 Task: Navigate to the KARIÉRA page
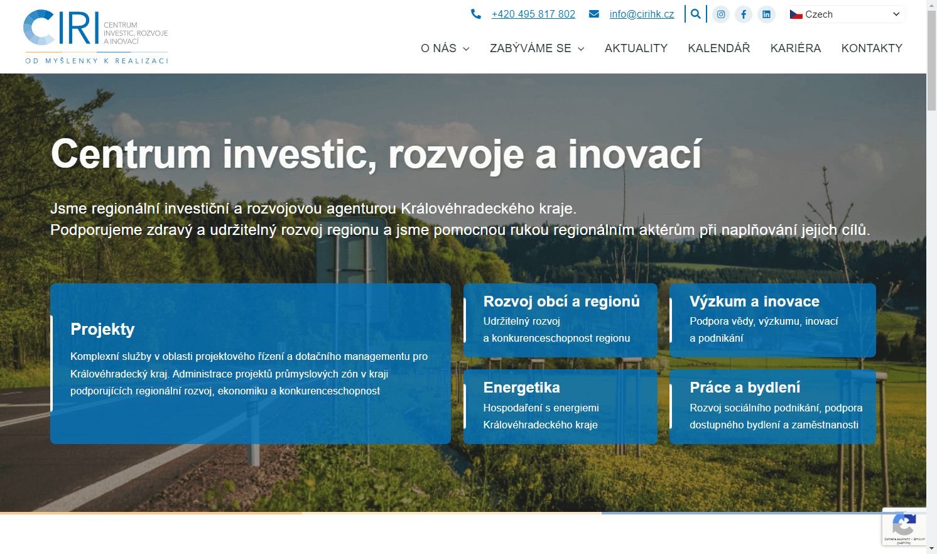point(795,48)
